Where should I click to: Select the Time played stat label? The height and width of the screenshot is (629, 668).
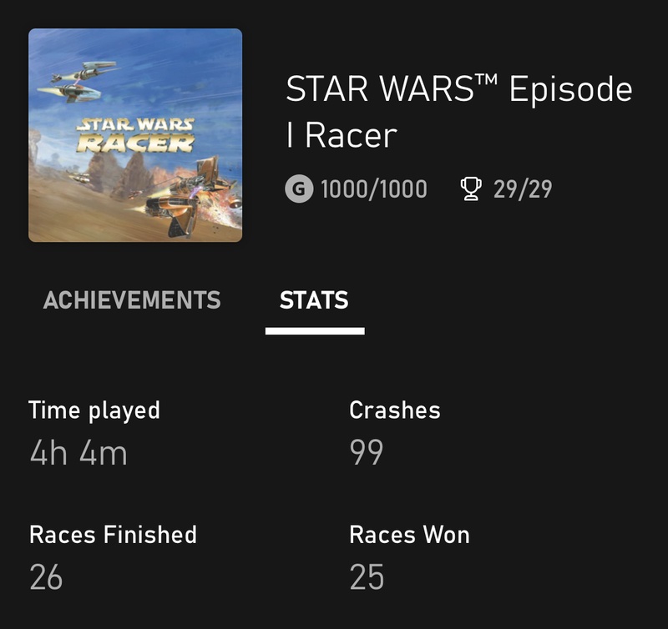[94, 410]
